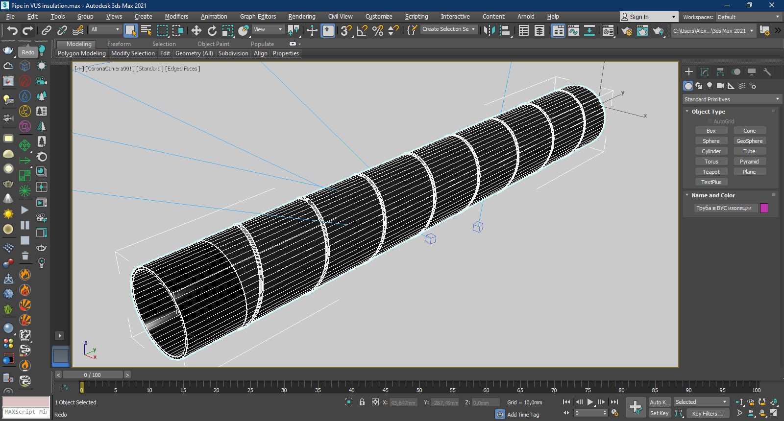This screenshot has height=421, width=784.
Task: Click the Redo arrow icon
Action: [28, 30]
